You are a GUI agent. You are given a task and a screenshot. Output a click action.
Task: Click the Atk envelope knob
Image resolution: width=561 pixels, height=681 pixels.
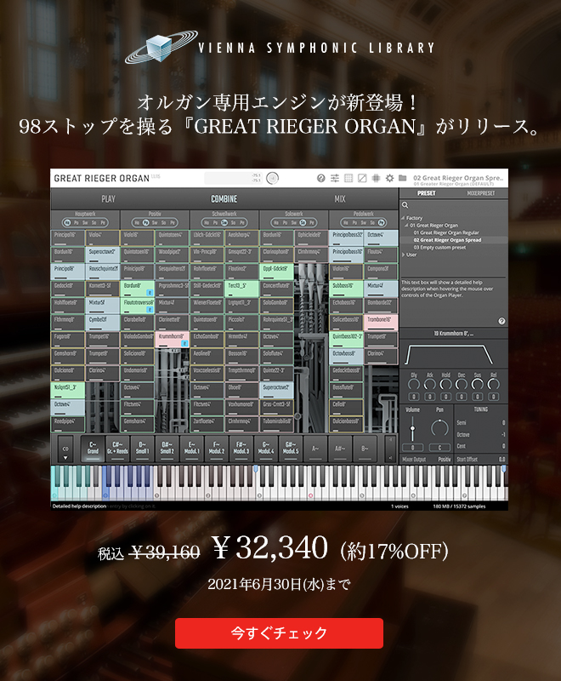429,385
